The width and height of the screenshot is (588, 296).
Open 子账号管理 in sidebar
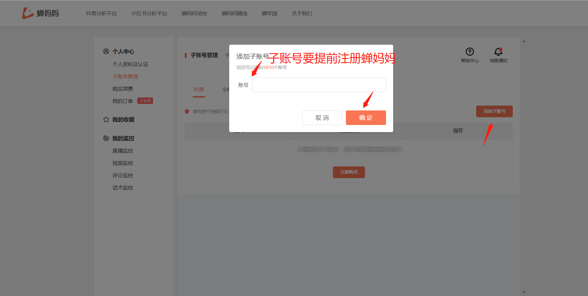125,76
